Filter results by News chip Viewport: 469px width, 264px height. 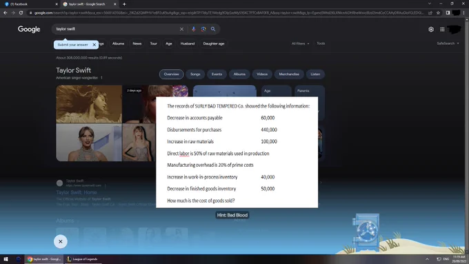(137, 43)
